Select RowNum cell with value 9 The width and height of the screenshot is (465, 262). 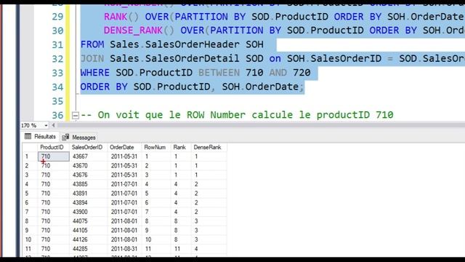pos(156,230)
